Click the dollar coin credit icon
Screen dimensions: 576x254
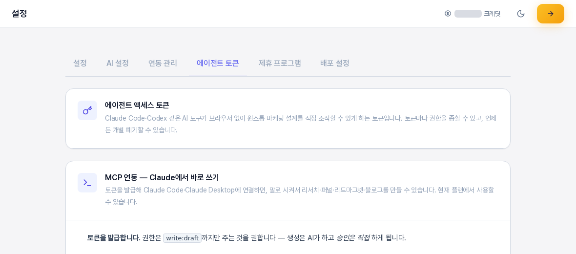pos(448,14)
